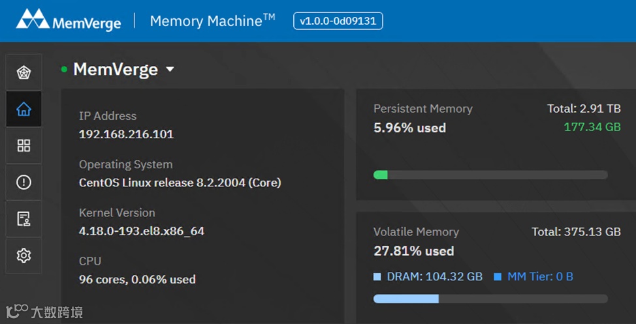Open the grid apps view icon

(x=24, y=145)
